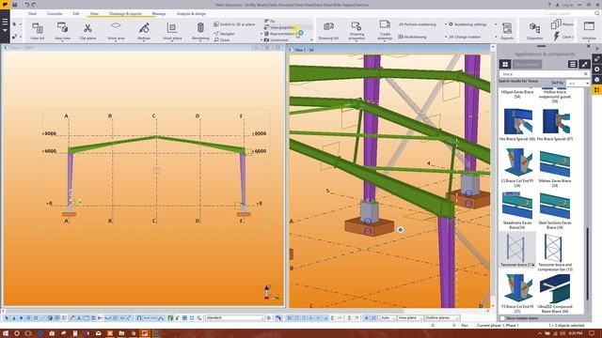Screen dimensions: 602x338
Task: Toggle Show hidden items checkbox
Action: click(x=502, y=318)
